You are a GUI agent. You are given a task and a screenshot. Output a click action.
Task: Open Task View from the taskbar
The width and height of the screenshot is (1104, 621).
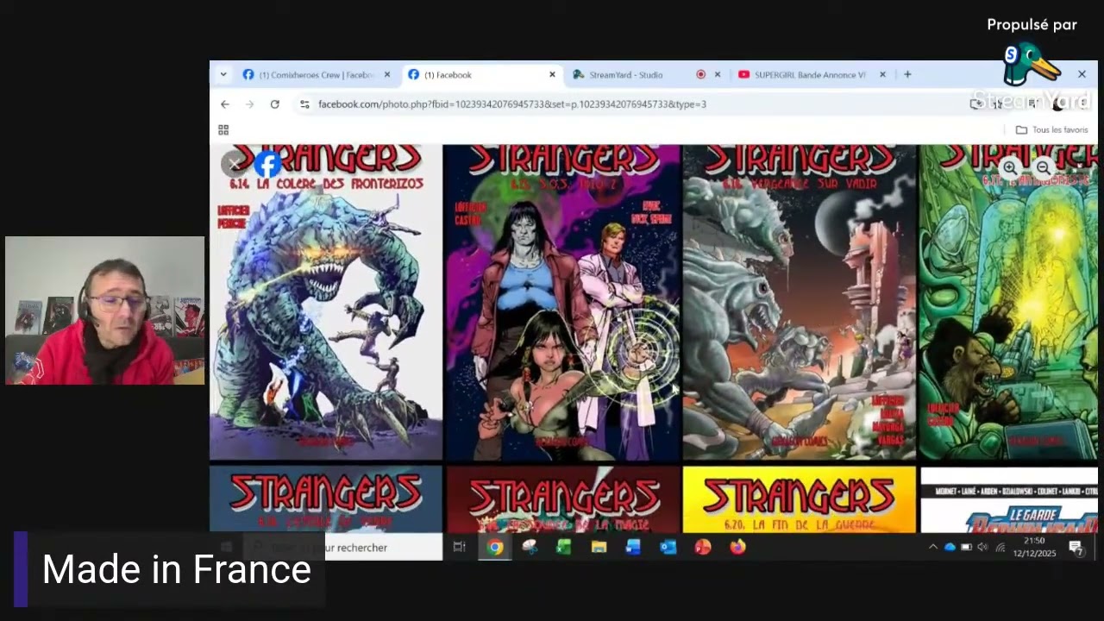(x=460, y=547)
